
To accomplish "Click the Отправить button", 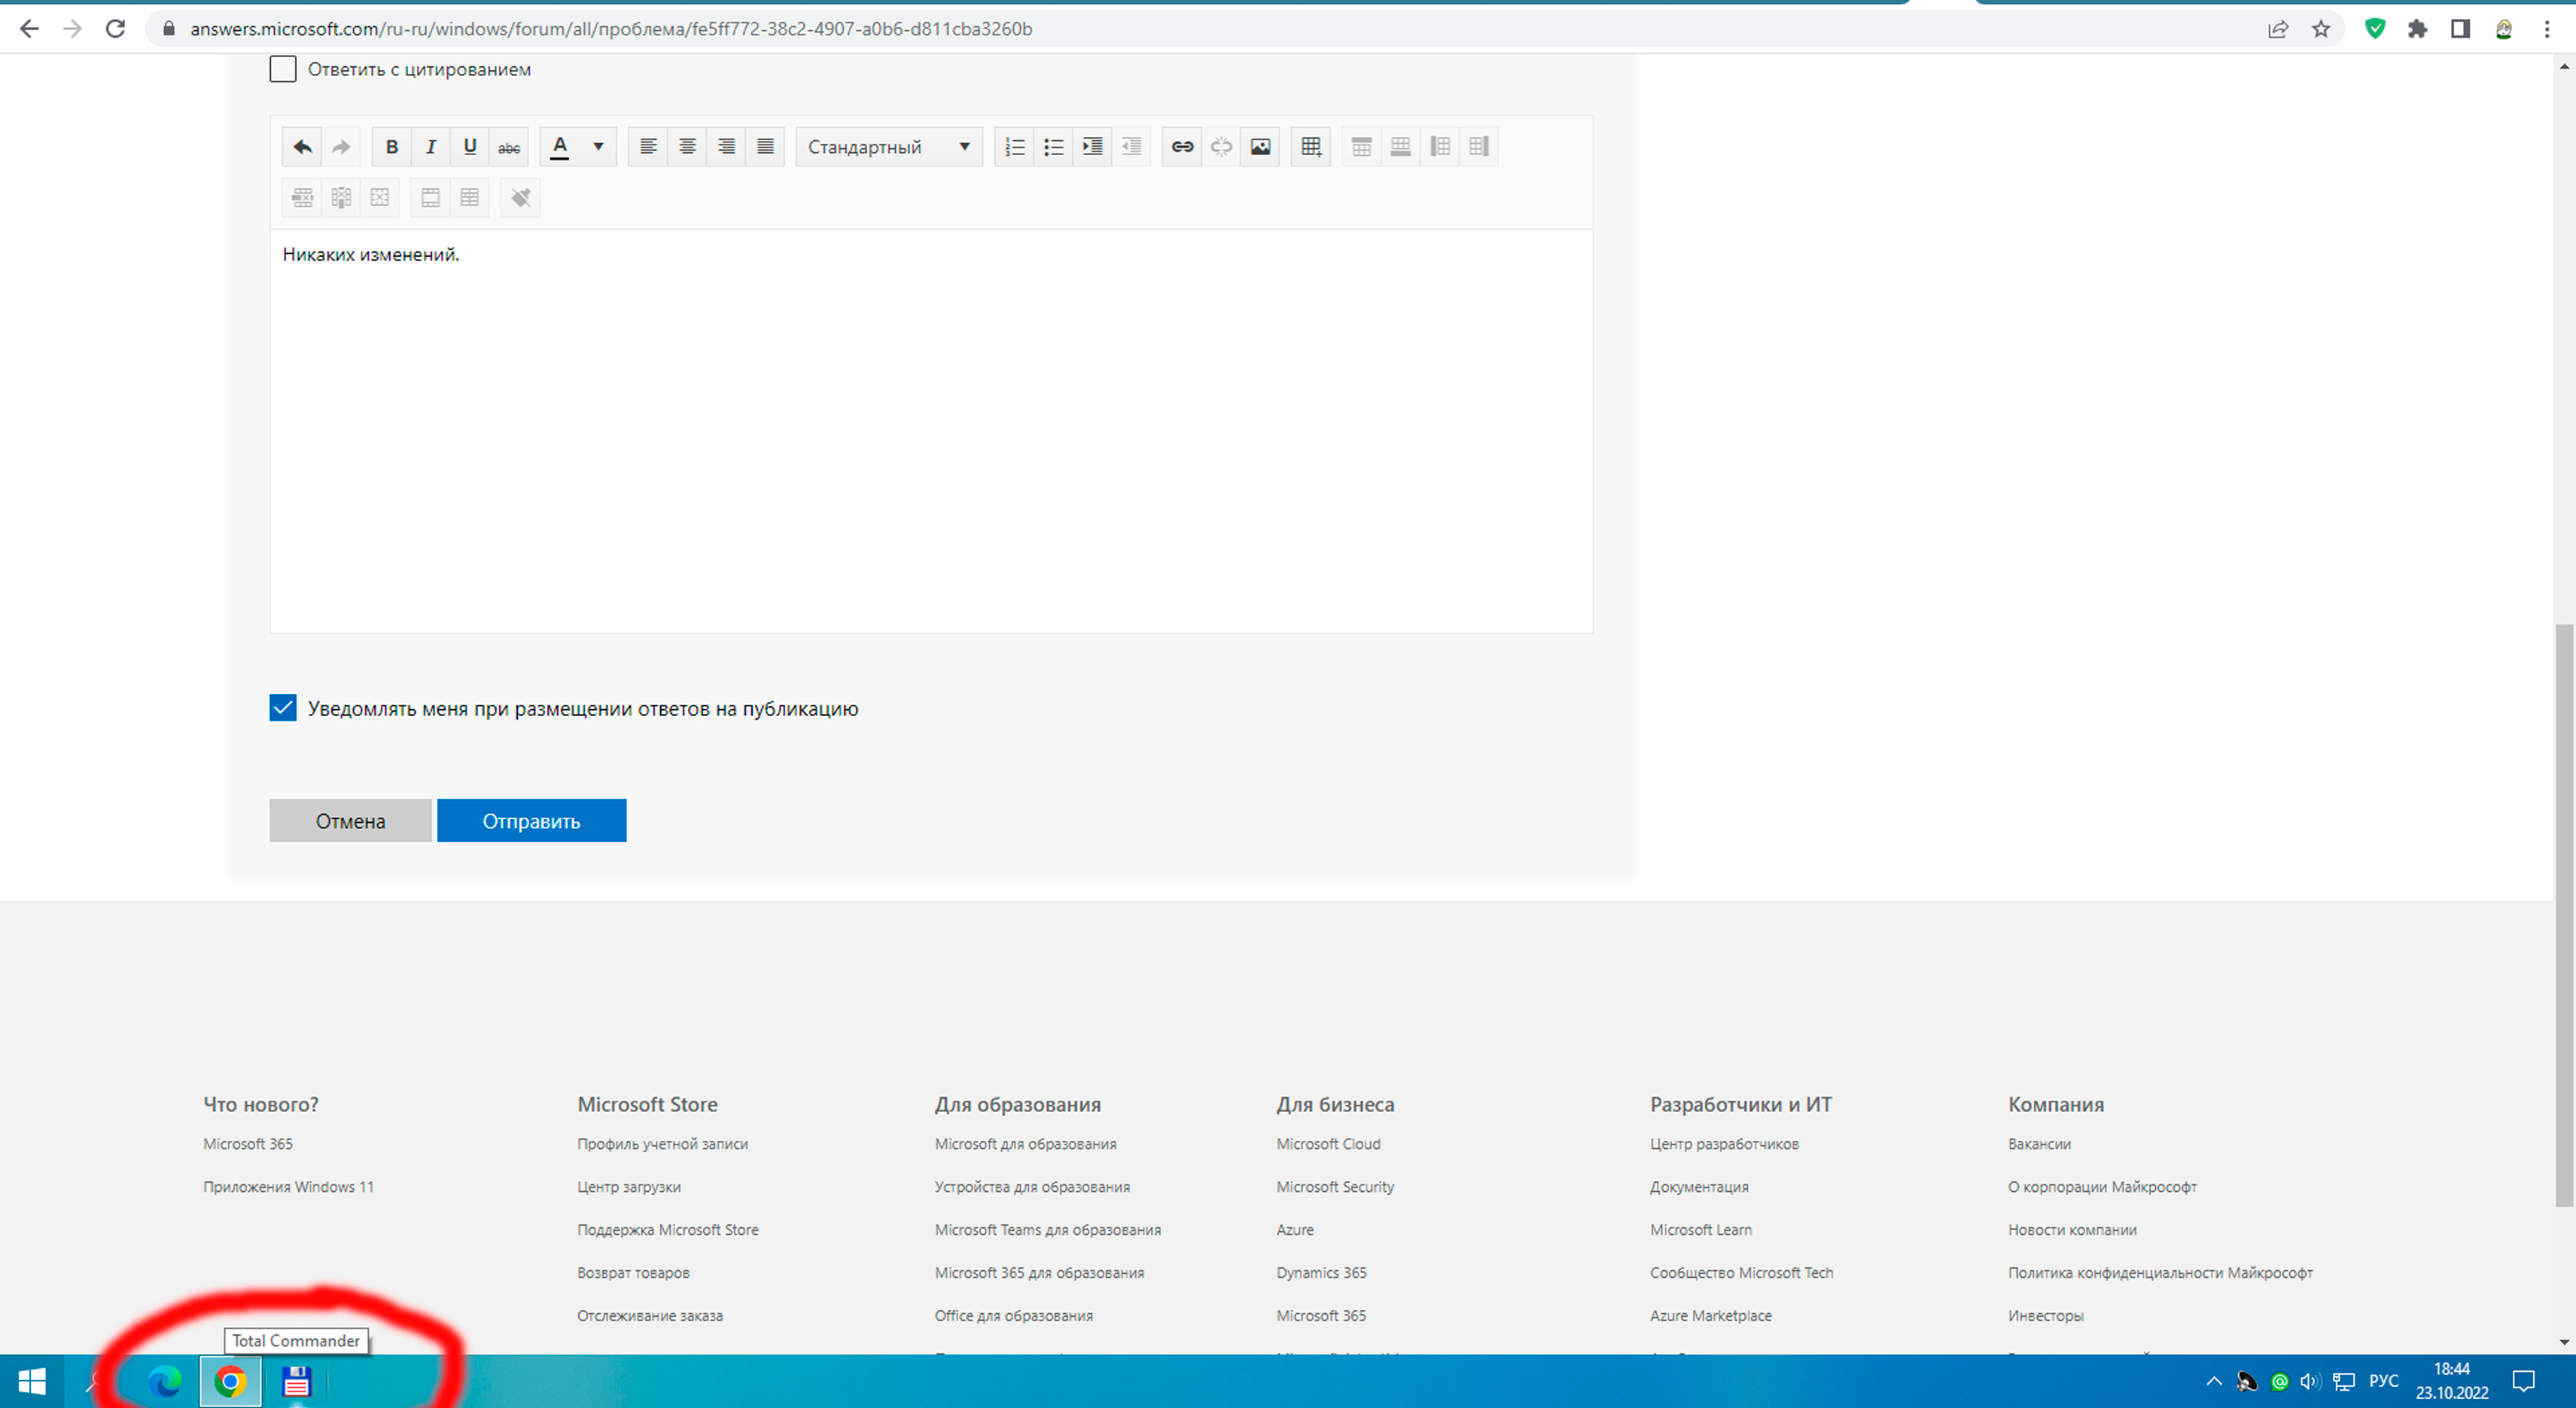I will pos(531,820).
